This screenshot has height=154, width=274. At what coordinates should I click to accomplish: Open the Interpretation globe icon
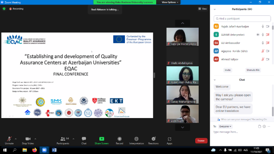pyautogui.click(x=136, y=139)
